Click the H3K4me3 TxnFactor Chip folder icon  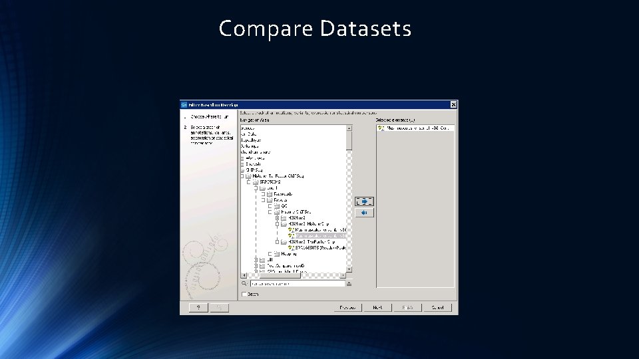tap(284, 242)
